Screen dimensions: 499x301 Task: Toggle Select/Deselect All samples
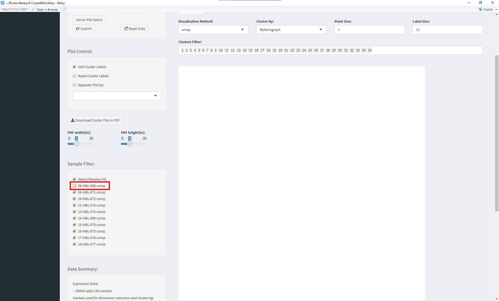[x=74, y=179]
